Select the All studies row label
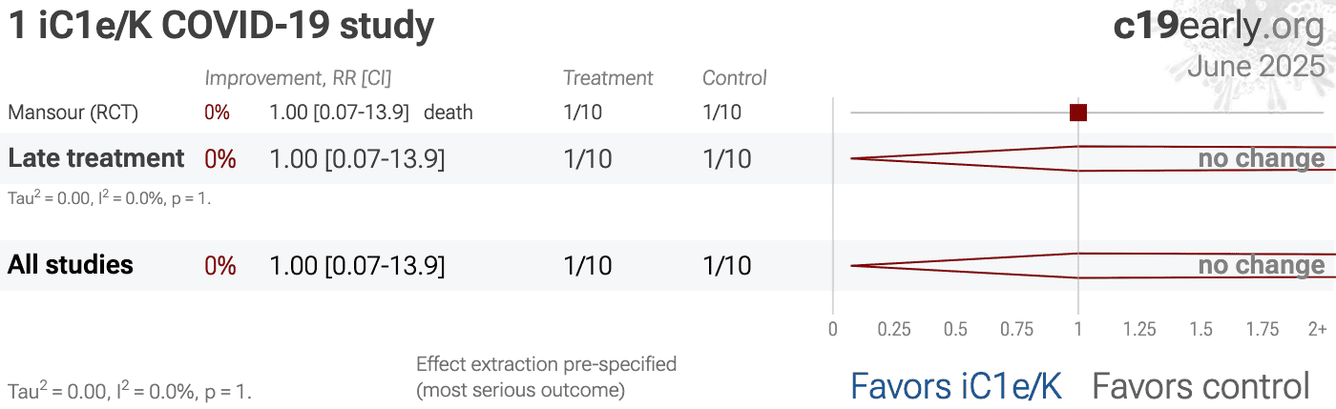The width and height of the screenshot is (1336, 409). coord(71,265)
